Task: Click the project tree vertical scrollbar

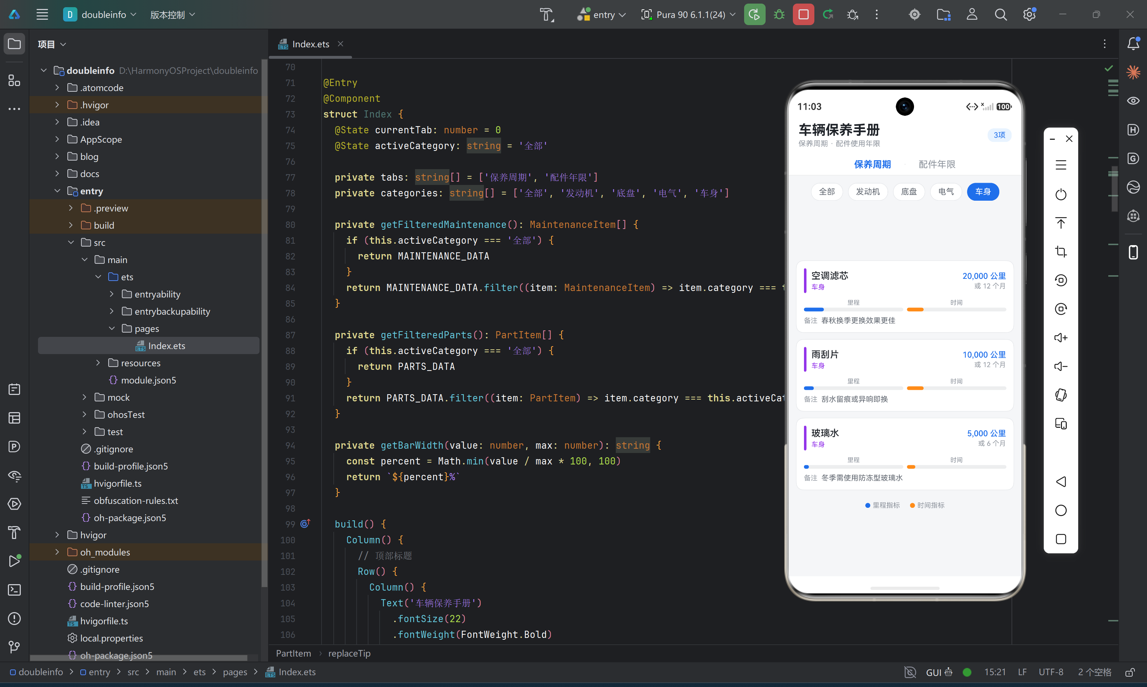Action: pyautogui.click(x=264, y=323)
